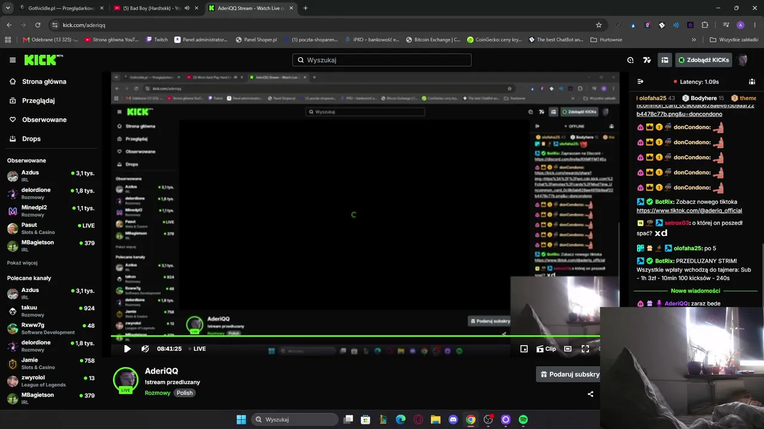Create a Clip of the stream
Image resolution: width=764 pixels, height=429 pixels.
tap(546, 349)
